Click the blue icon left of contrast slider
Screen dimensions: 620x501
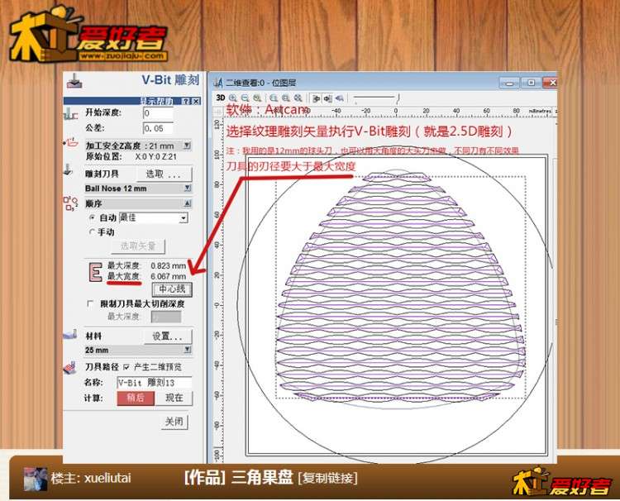pyautogui.click(x=339, y=98)
